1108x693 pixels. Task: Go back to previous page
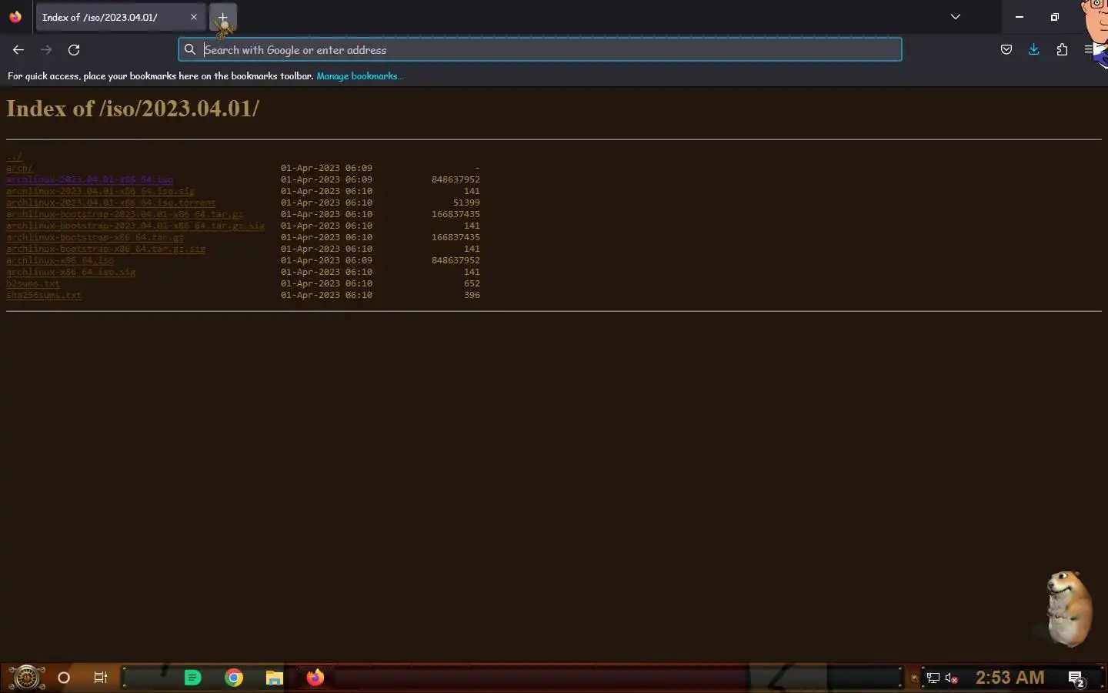pos(18,50)
